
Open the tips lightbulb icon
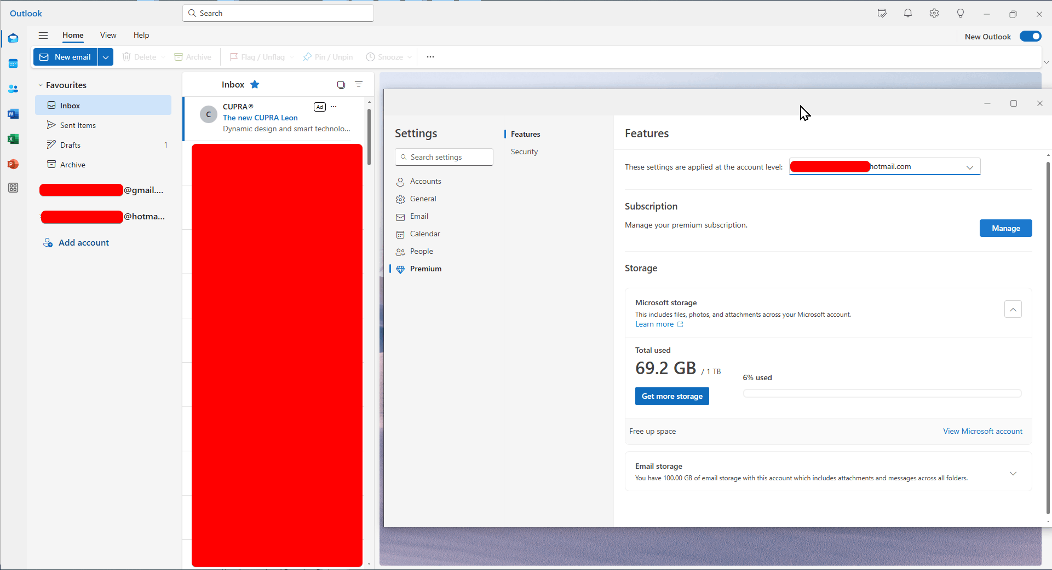961,13
